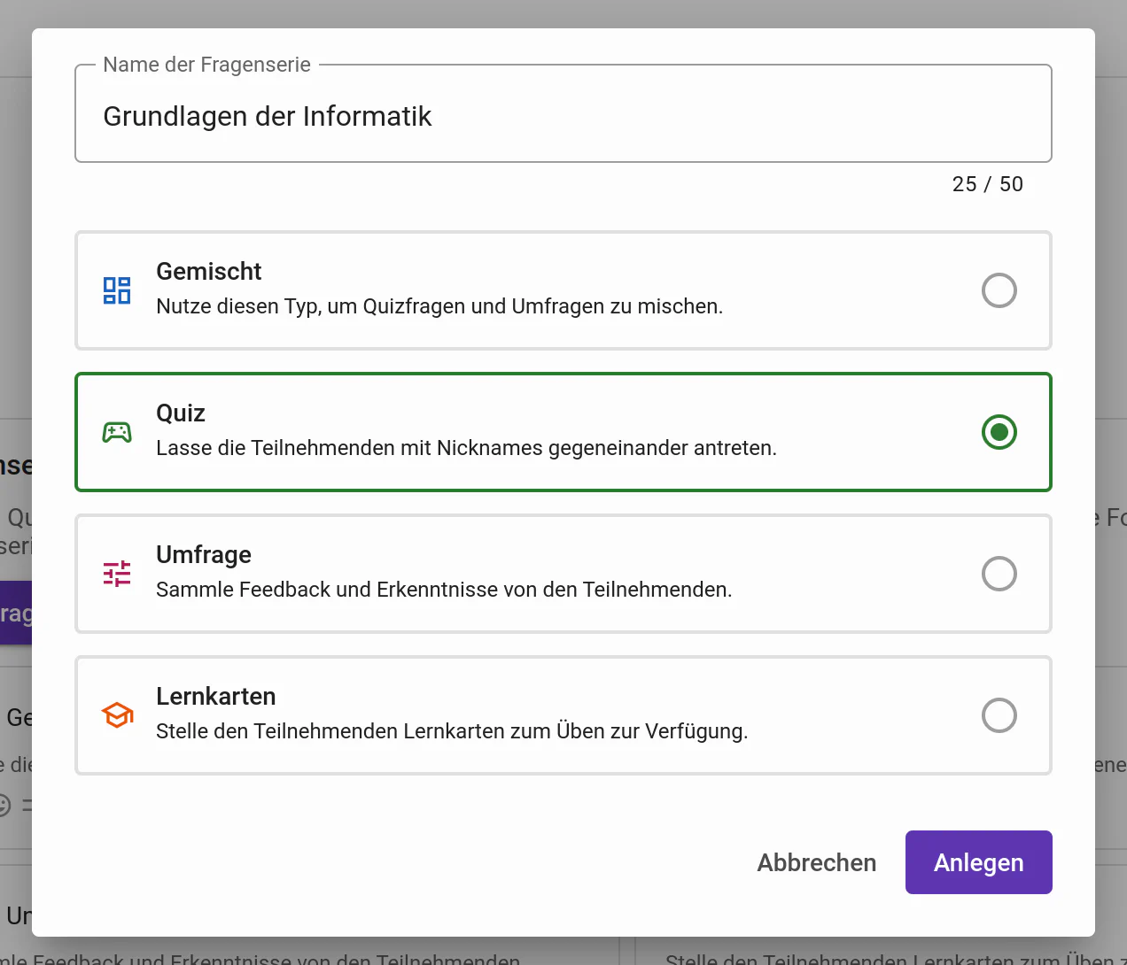
Task: Click the Umfrage option heading
Action: click(x=204, y=555)
